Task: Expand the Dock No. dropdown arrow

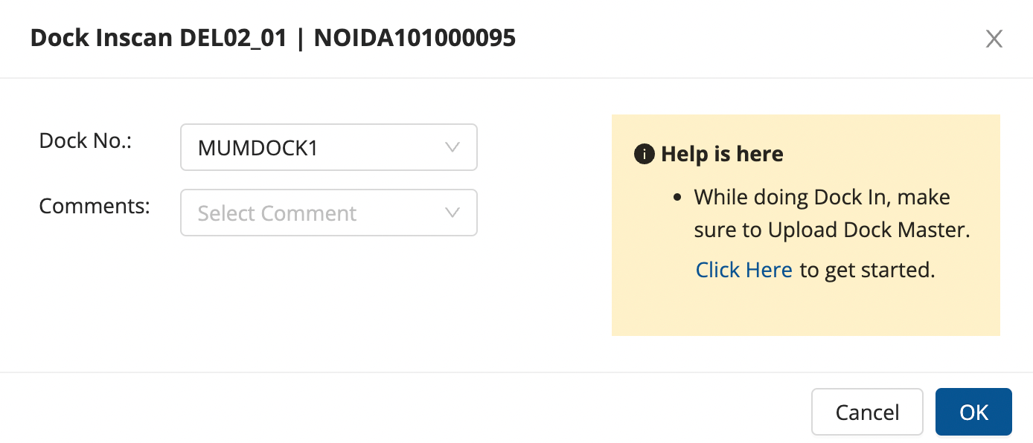Action: pos(452,147)
